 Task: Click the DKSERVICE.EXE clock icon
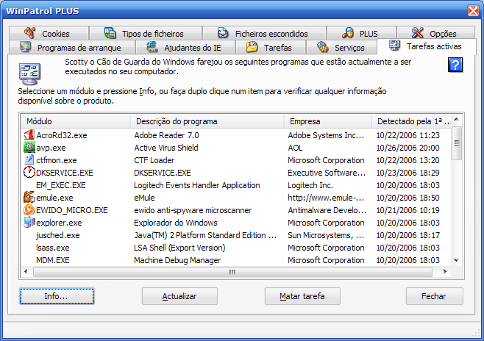(29, 172)
